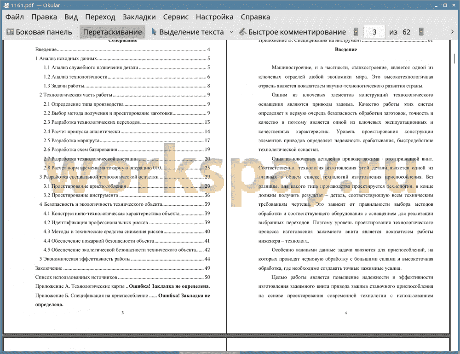Open the Сервис menu
Screen dimensions: 460x354
click(176, 17)
